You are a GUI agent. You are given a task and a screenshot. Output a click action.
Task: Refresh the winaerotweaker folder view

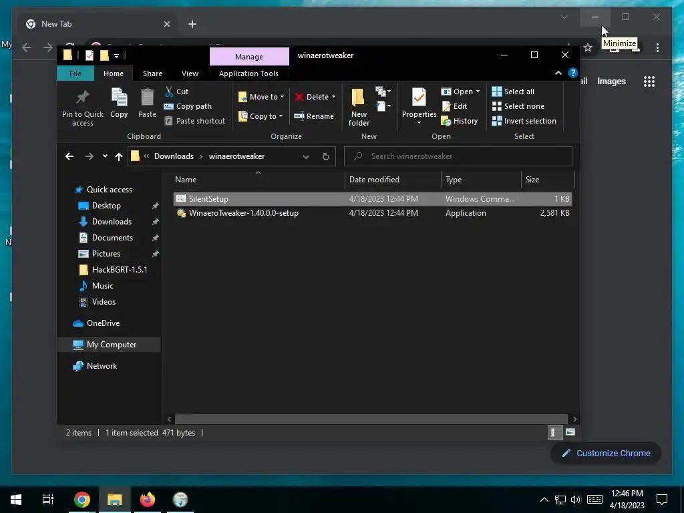326,156
